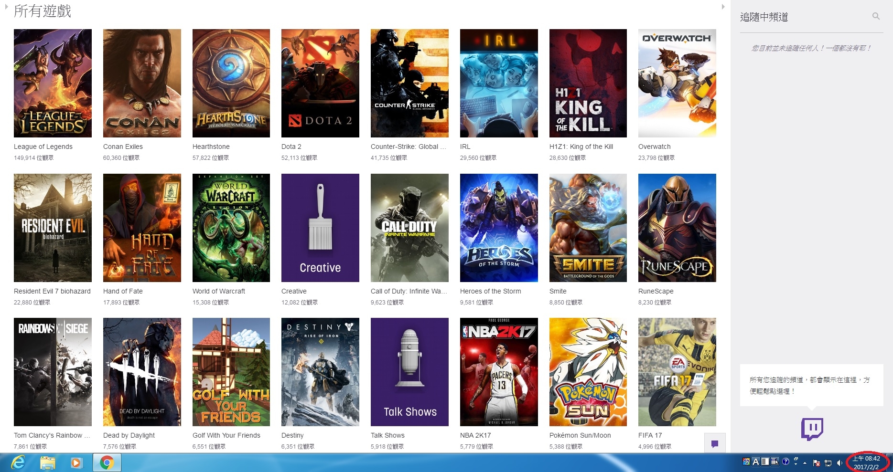Viewport: 893px width, 472px height.
Task: Click the 'Dead by Daylight' title link
Action: coord(129,435)
